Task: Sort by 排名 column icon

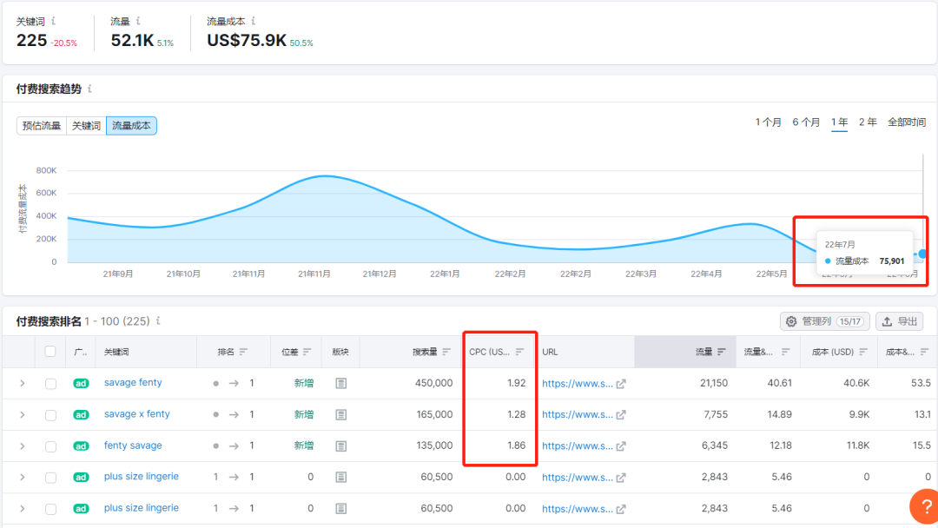Action: tap(244, 352)
